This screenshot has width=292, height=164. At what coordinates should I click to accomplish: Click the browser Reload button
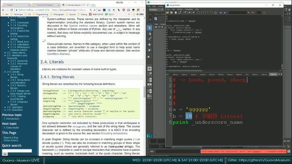[11, 10]
